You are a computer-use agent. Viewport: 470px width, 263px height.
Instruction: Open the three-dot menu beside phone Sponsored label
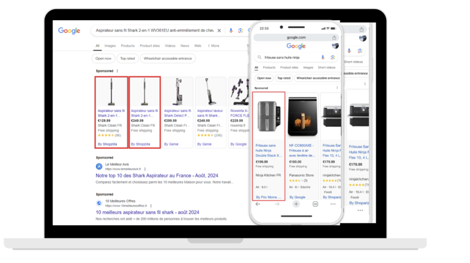tap(337, 87)
